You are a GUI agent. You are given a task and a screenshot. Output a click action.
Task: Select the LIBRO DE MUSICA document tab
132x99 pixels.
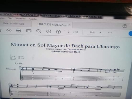click(52, 25)
